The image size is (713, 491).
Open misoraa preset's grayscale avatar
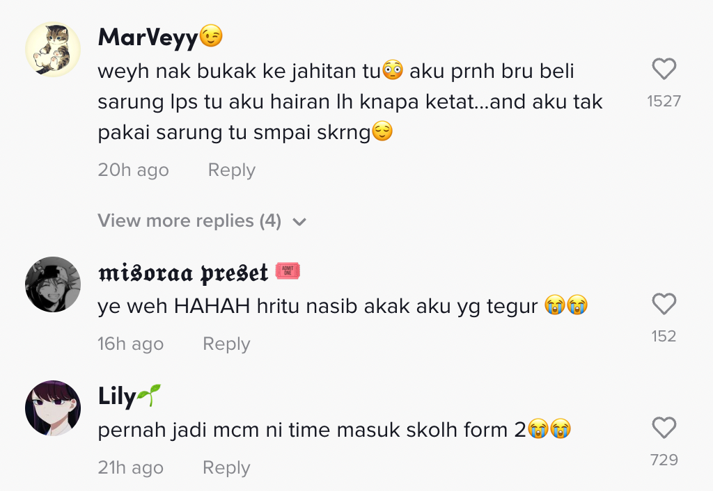click(x=53, y=284)
